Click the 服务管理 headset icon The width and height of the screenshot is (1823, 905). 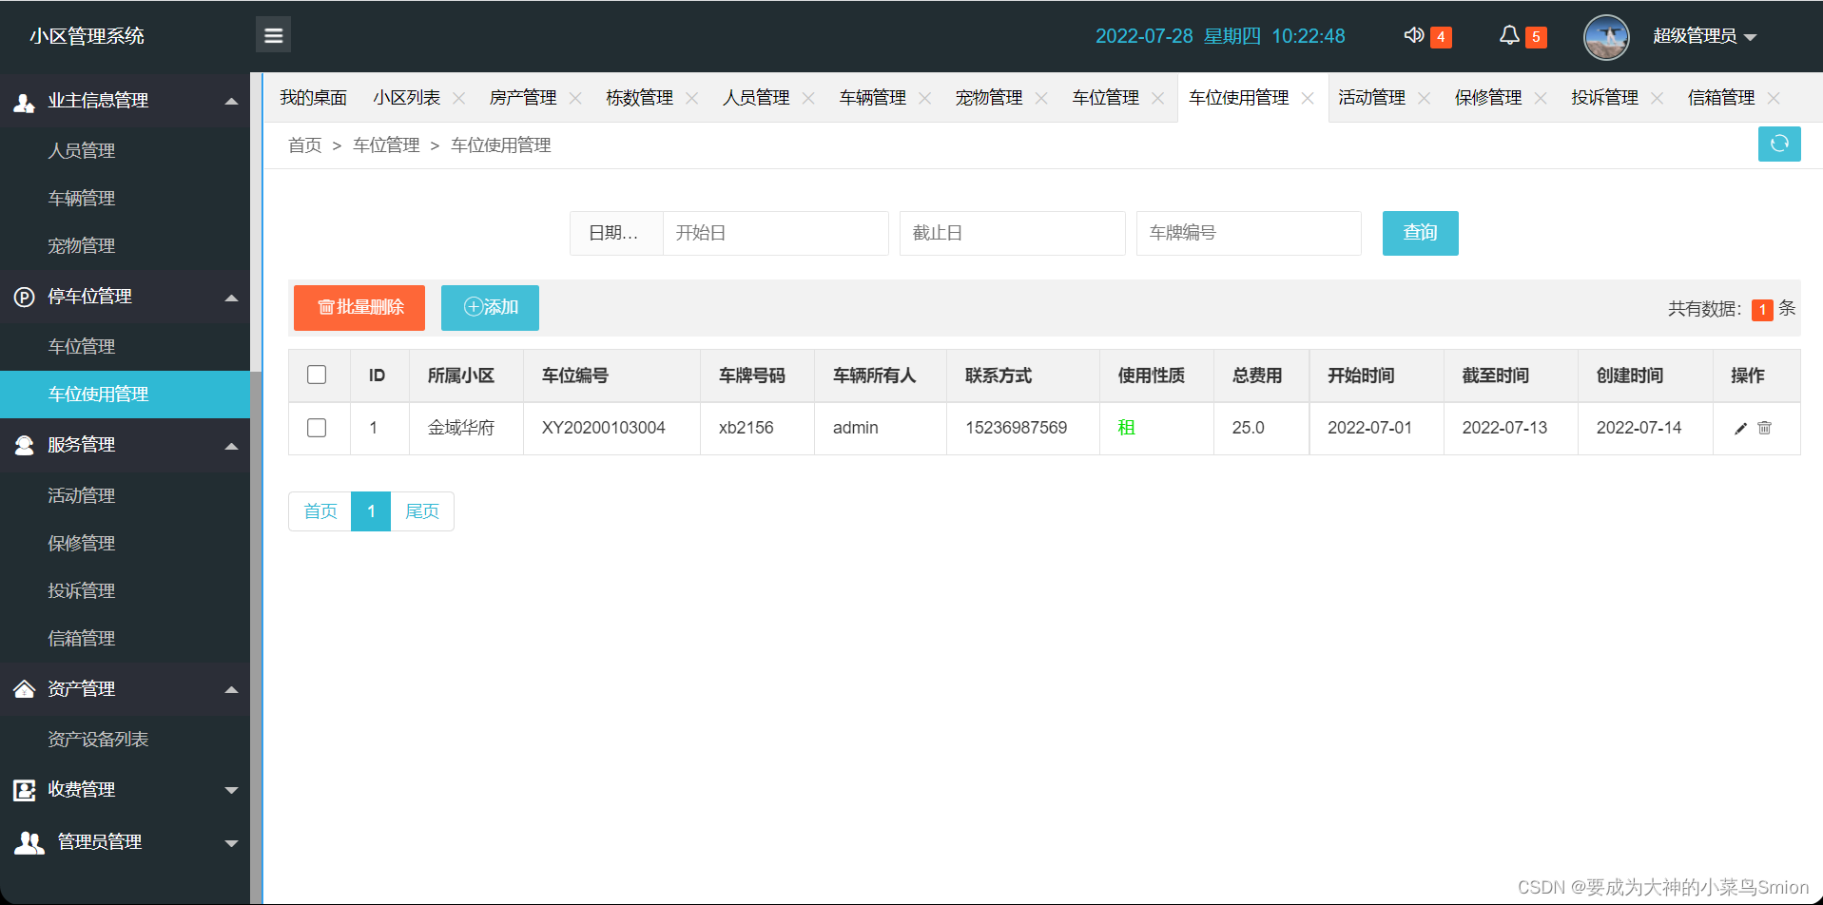[x=24, y=445]
